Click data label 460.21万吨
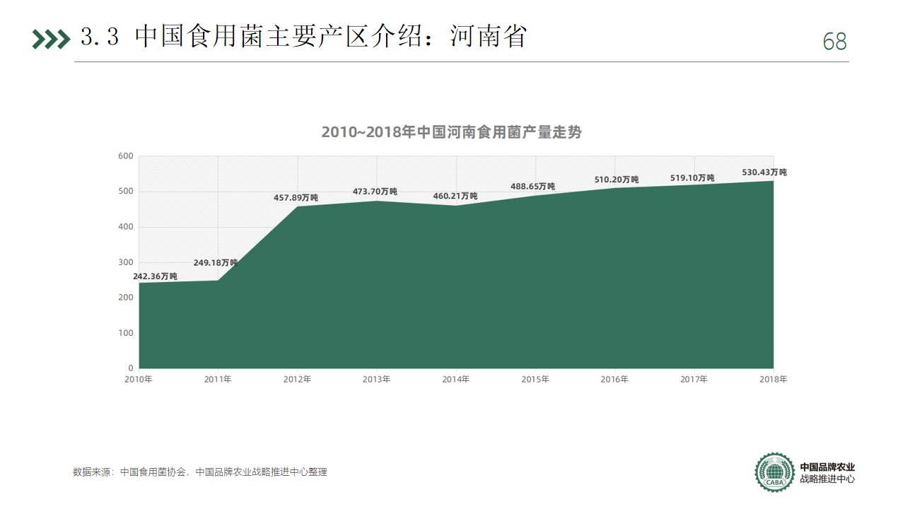This screenshot has height=509, width=905. point(455,196)
